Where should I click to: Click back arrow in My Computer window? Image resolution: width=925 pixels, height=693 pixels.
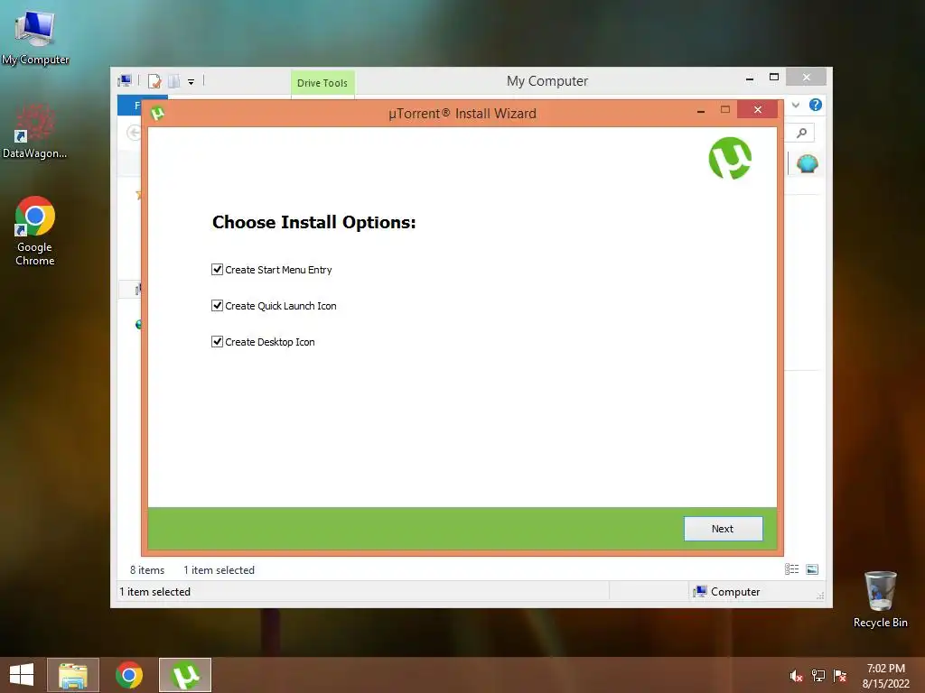coord(134,134)
